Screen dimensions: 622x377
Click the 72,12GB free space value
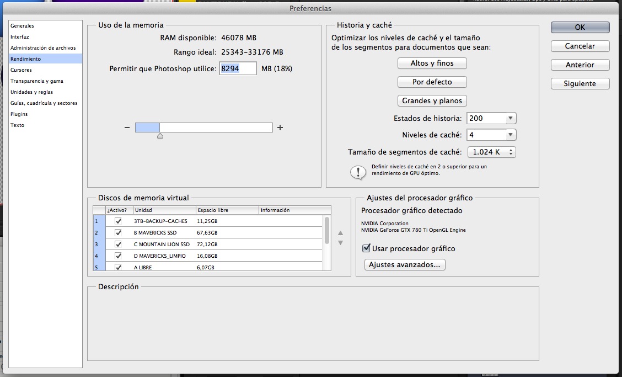click(207, 245)
